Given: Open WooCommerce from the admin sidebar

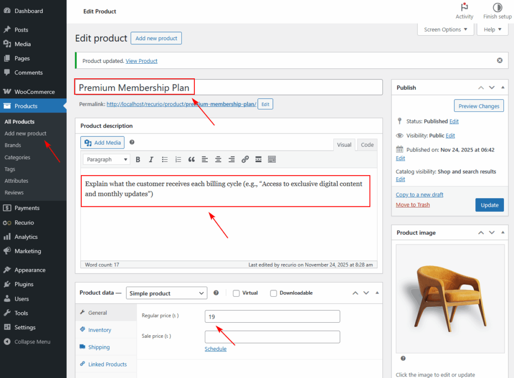Looking at the screenshot, I should [34, 91].
